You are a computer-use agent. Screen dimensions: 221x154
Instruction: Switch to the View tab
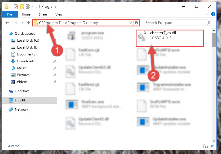tap(59, 14)
